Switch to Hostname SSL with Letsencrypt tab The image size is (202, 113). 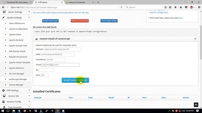coord(18,2)
